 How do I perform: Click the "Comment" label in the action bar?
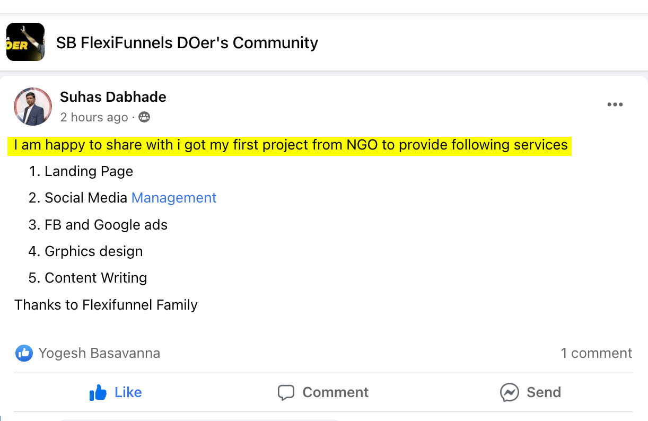[x=335, y=392]
